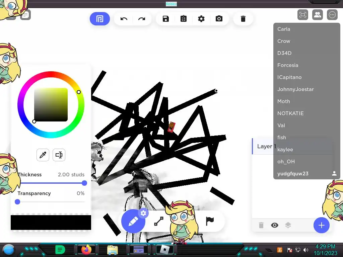
Task: Select the eyedropper color picker tool
Action: 43,155
